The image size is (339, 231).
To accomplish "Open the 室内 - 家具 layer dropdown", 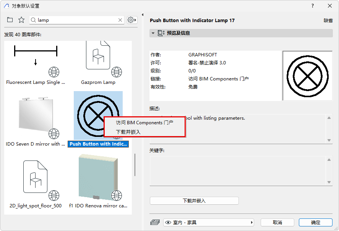I will coord(208,222).
